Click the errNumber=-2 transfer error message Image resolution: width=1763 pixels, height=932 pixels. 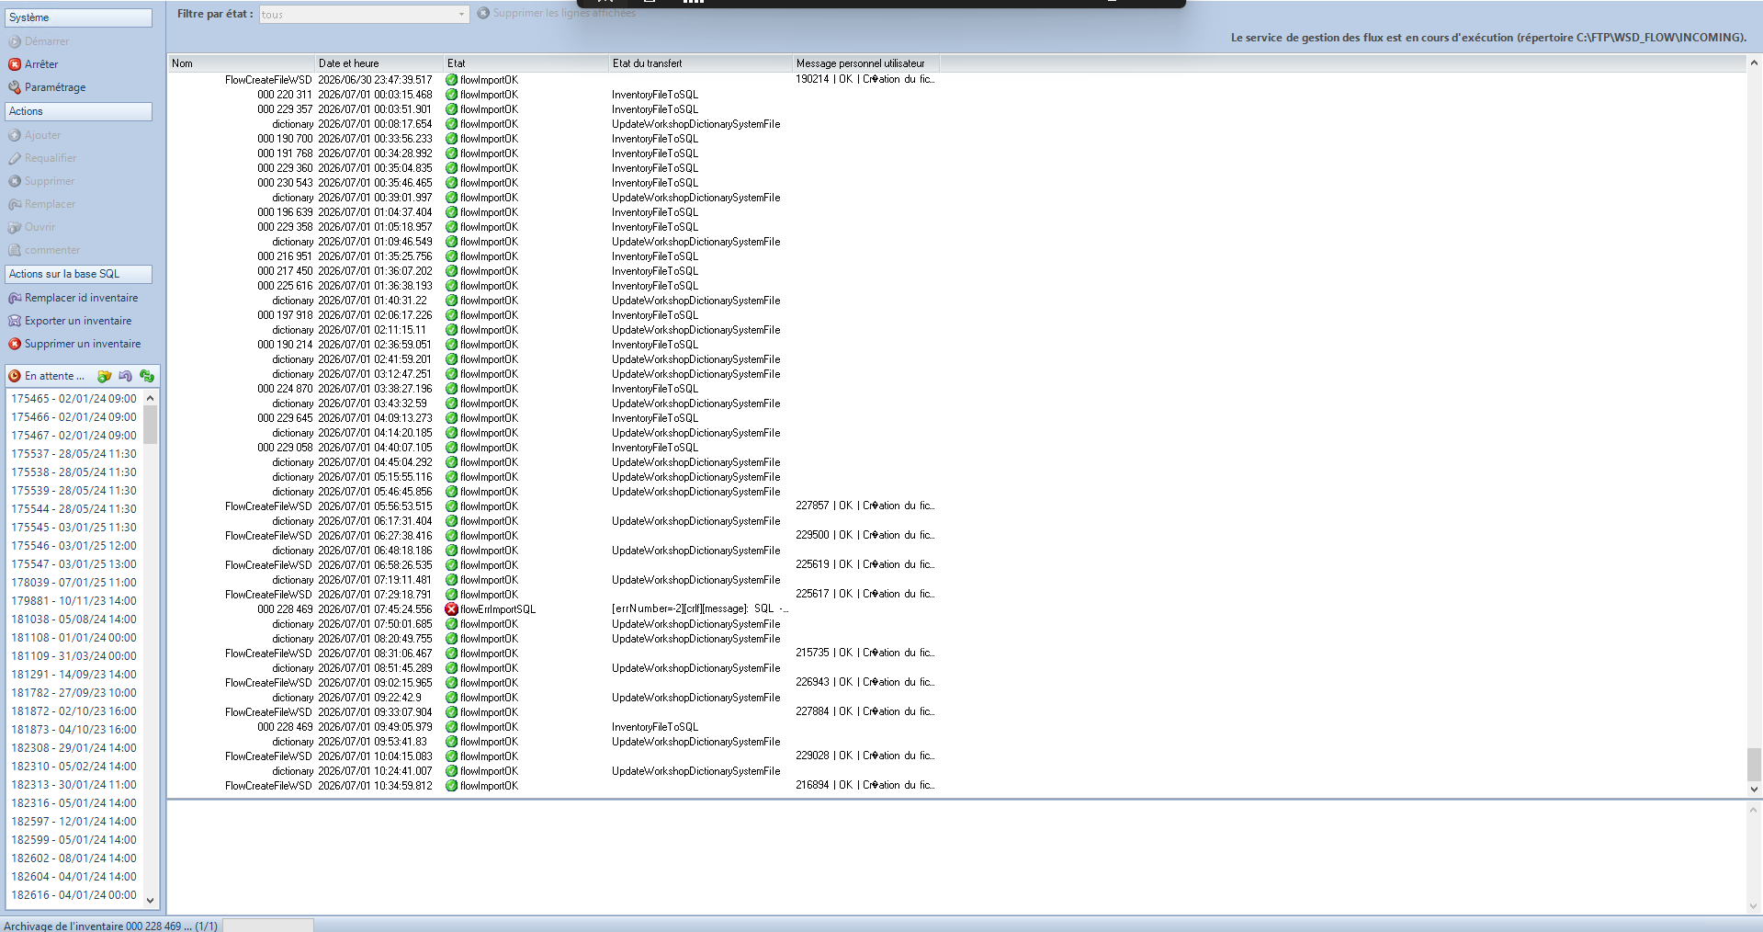coord(700,609)
